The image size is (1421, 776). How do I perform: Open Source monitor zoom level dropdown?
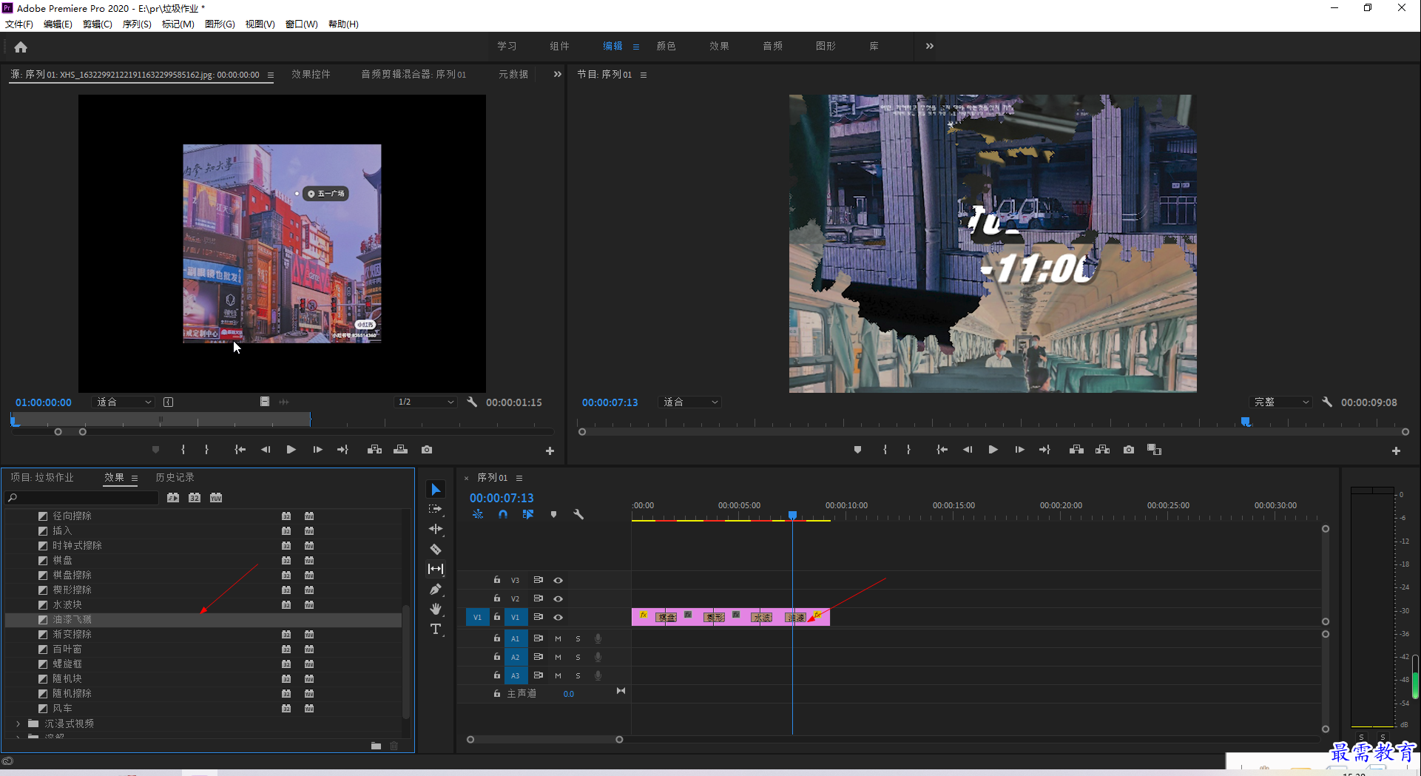click(124, 402)
